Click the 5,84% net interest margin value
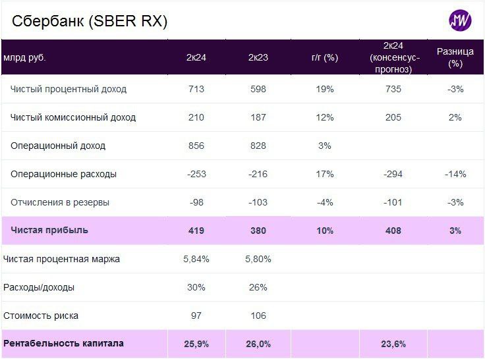485x359 pixels. (196, 259)
